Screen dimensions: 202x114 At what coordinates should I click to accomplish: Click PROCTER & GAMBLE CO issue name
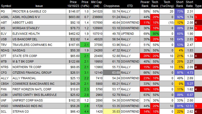(29, 11)
